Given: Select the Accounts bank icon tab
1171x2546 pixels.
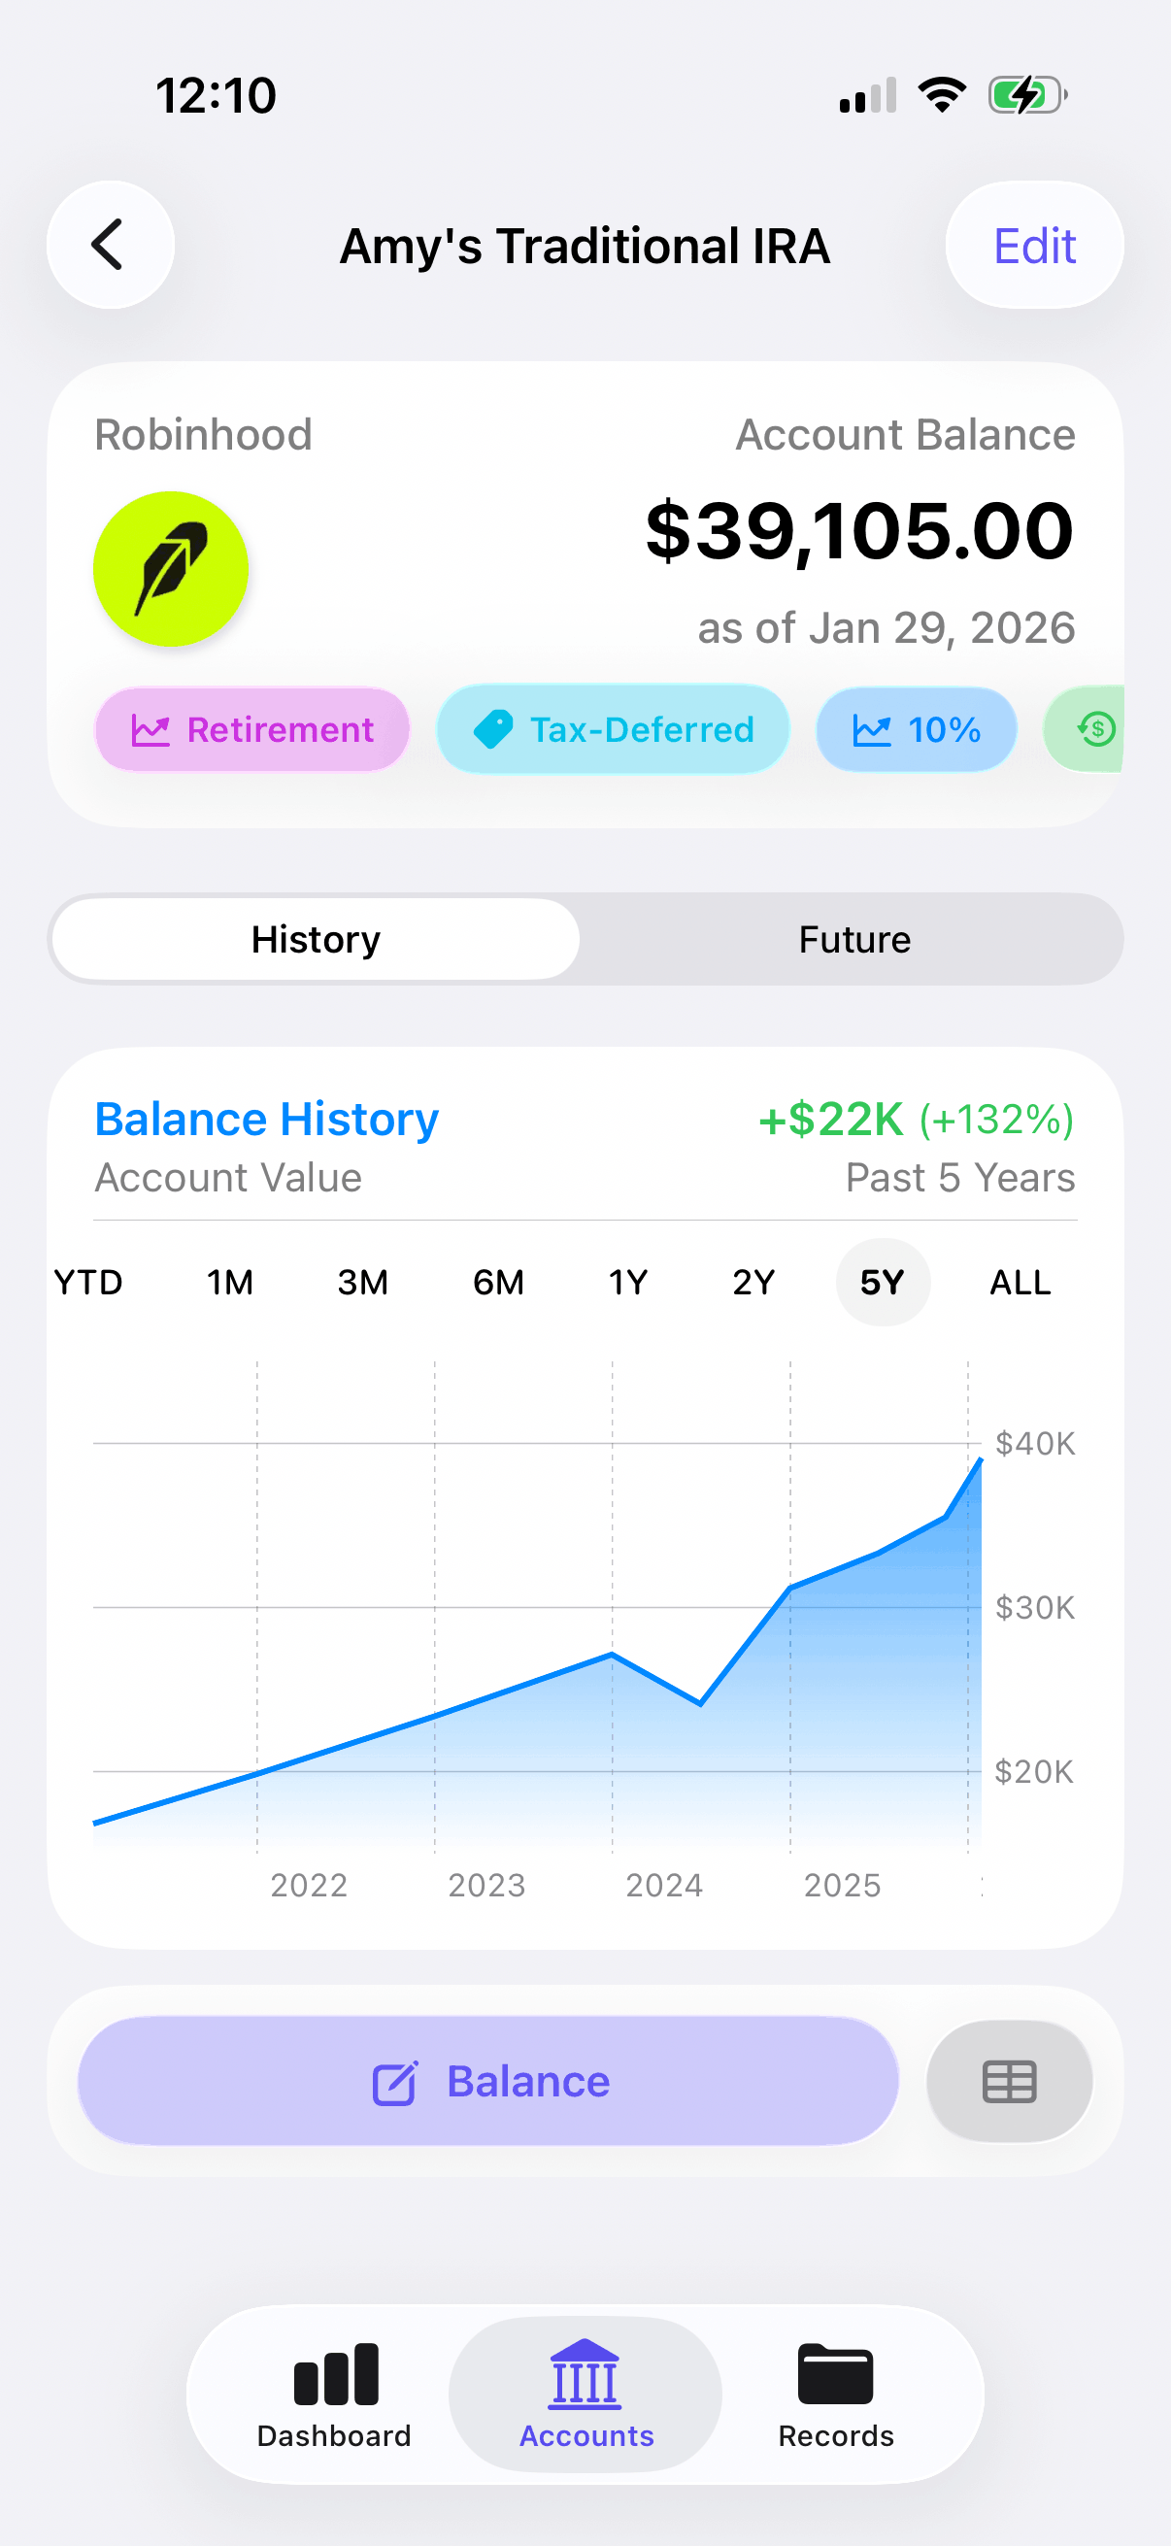Looking at the screenshot, I should click(585, 2394).
